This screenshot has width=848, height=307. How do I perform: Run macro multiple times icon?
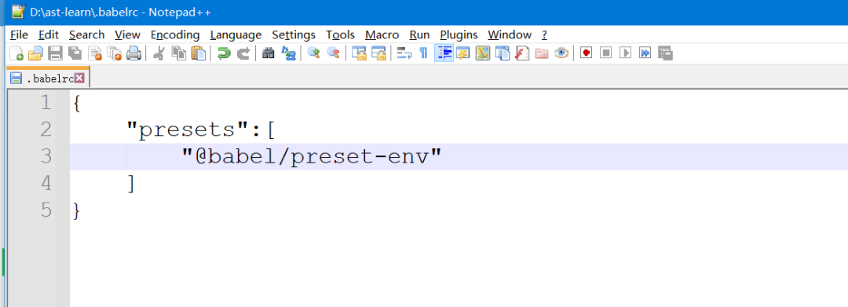[x=645, y=53]
